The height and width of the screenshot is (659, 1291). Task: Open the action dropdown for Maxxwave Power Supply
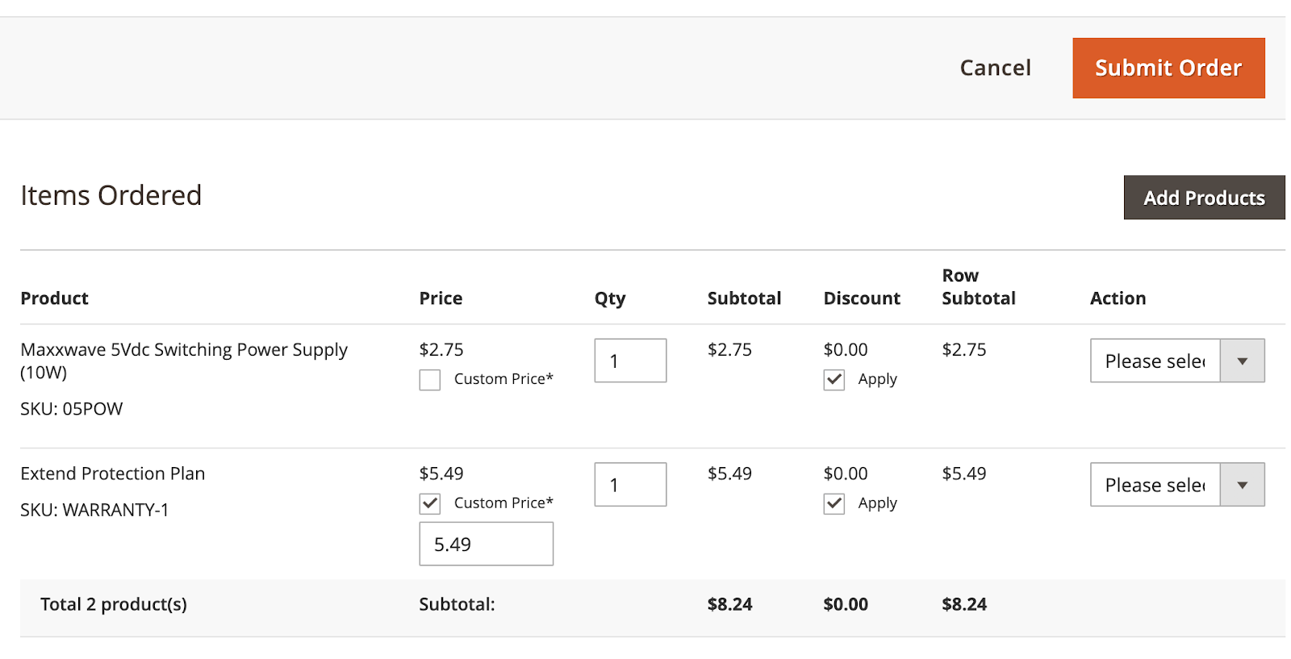1155,361
